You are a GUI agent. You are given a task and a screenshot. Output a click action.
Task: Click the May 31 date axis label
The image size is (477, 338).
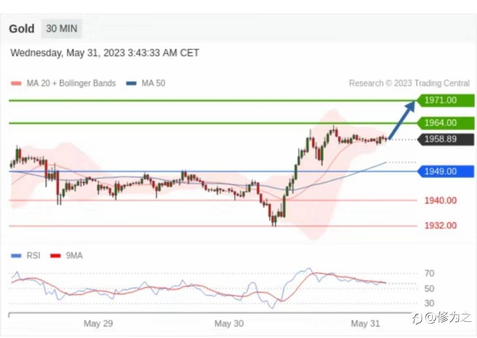point(365,323)
